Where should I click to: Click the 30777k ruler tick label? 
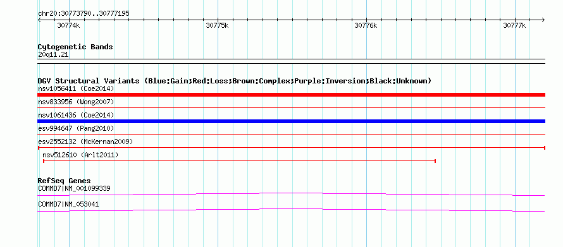click(514, 25)
